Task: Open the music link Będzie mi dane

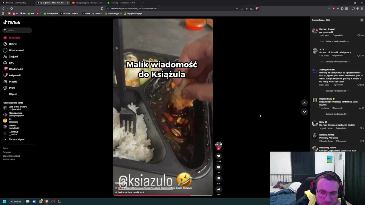Action: point(131,192)
